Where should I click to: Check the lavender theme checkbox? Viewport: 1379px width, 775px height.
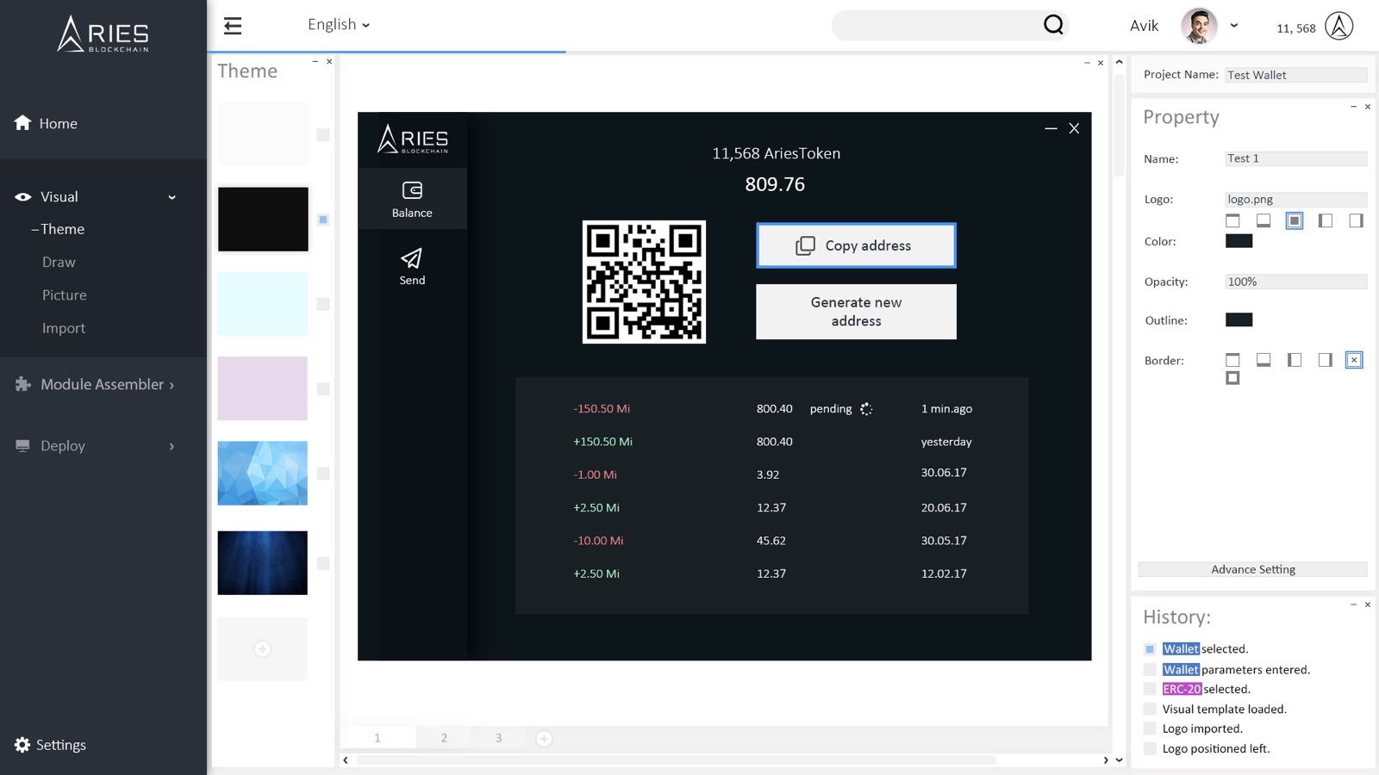point(323,388)
